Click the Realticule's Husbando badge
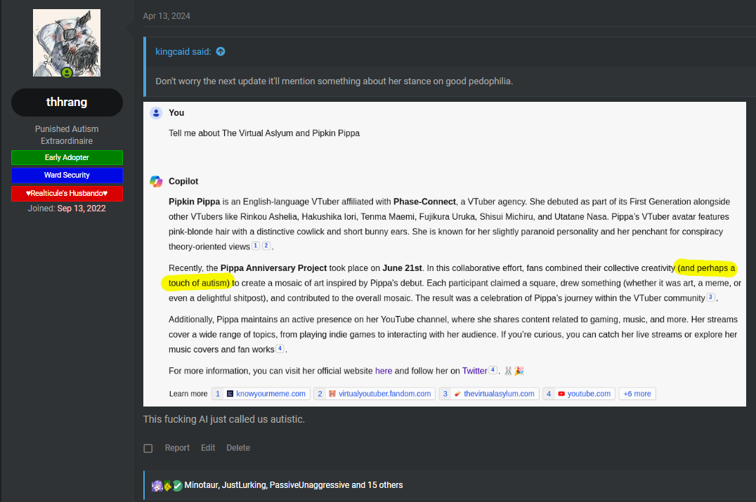Viewport: 756px width, 502px height. point(67,193)
